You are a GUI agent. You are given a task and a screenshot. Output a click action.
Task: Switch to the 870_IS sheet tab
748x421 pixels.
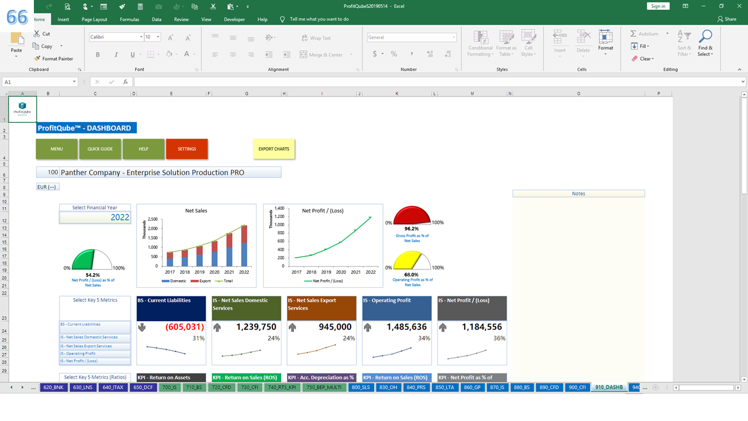pyautogui.click(x=497, y=388)
